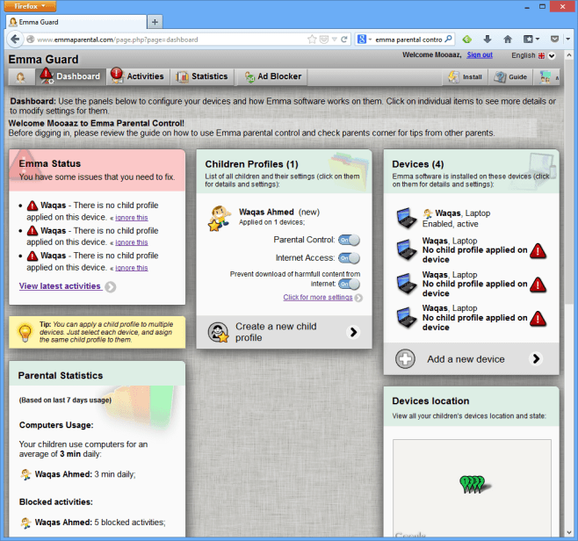
Task: Click the Create a new child profile arrow
Action: pos(353,332)
